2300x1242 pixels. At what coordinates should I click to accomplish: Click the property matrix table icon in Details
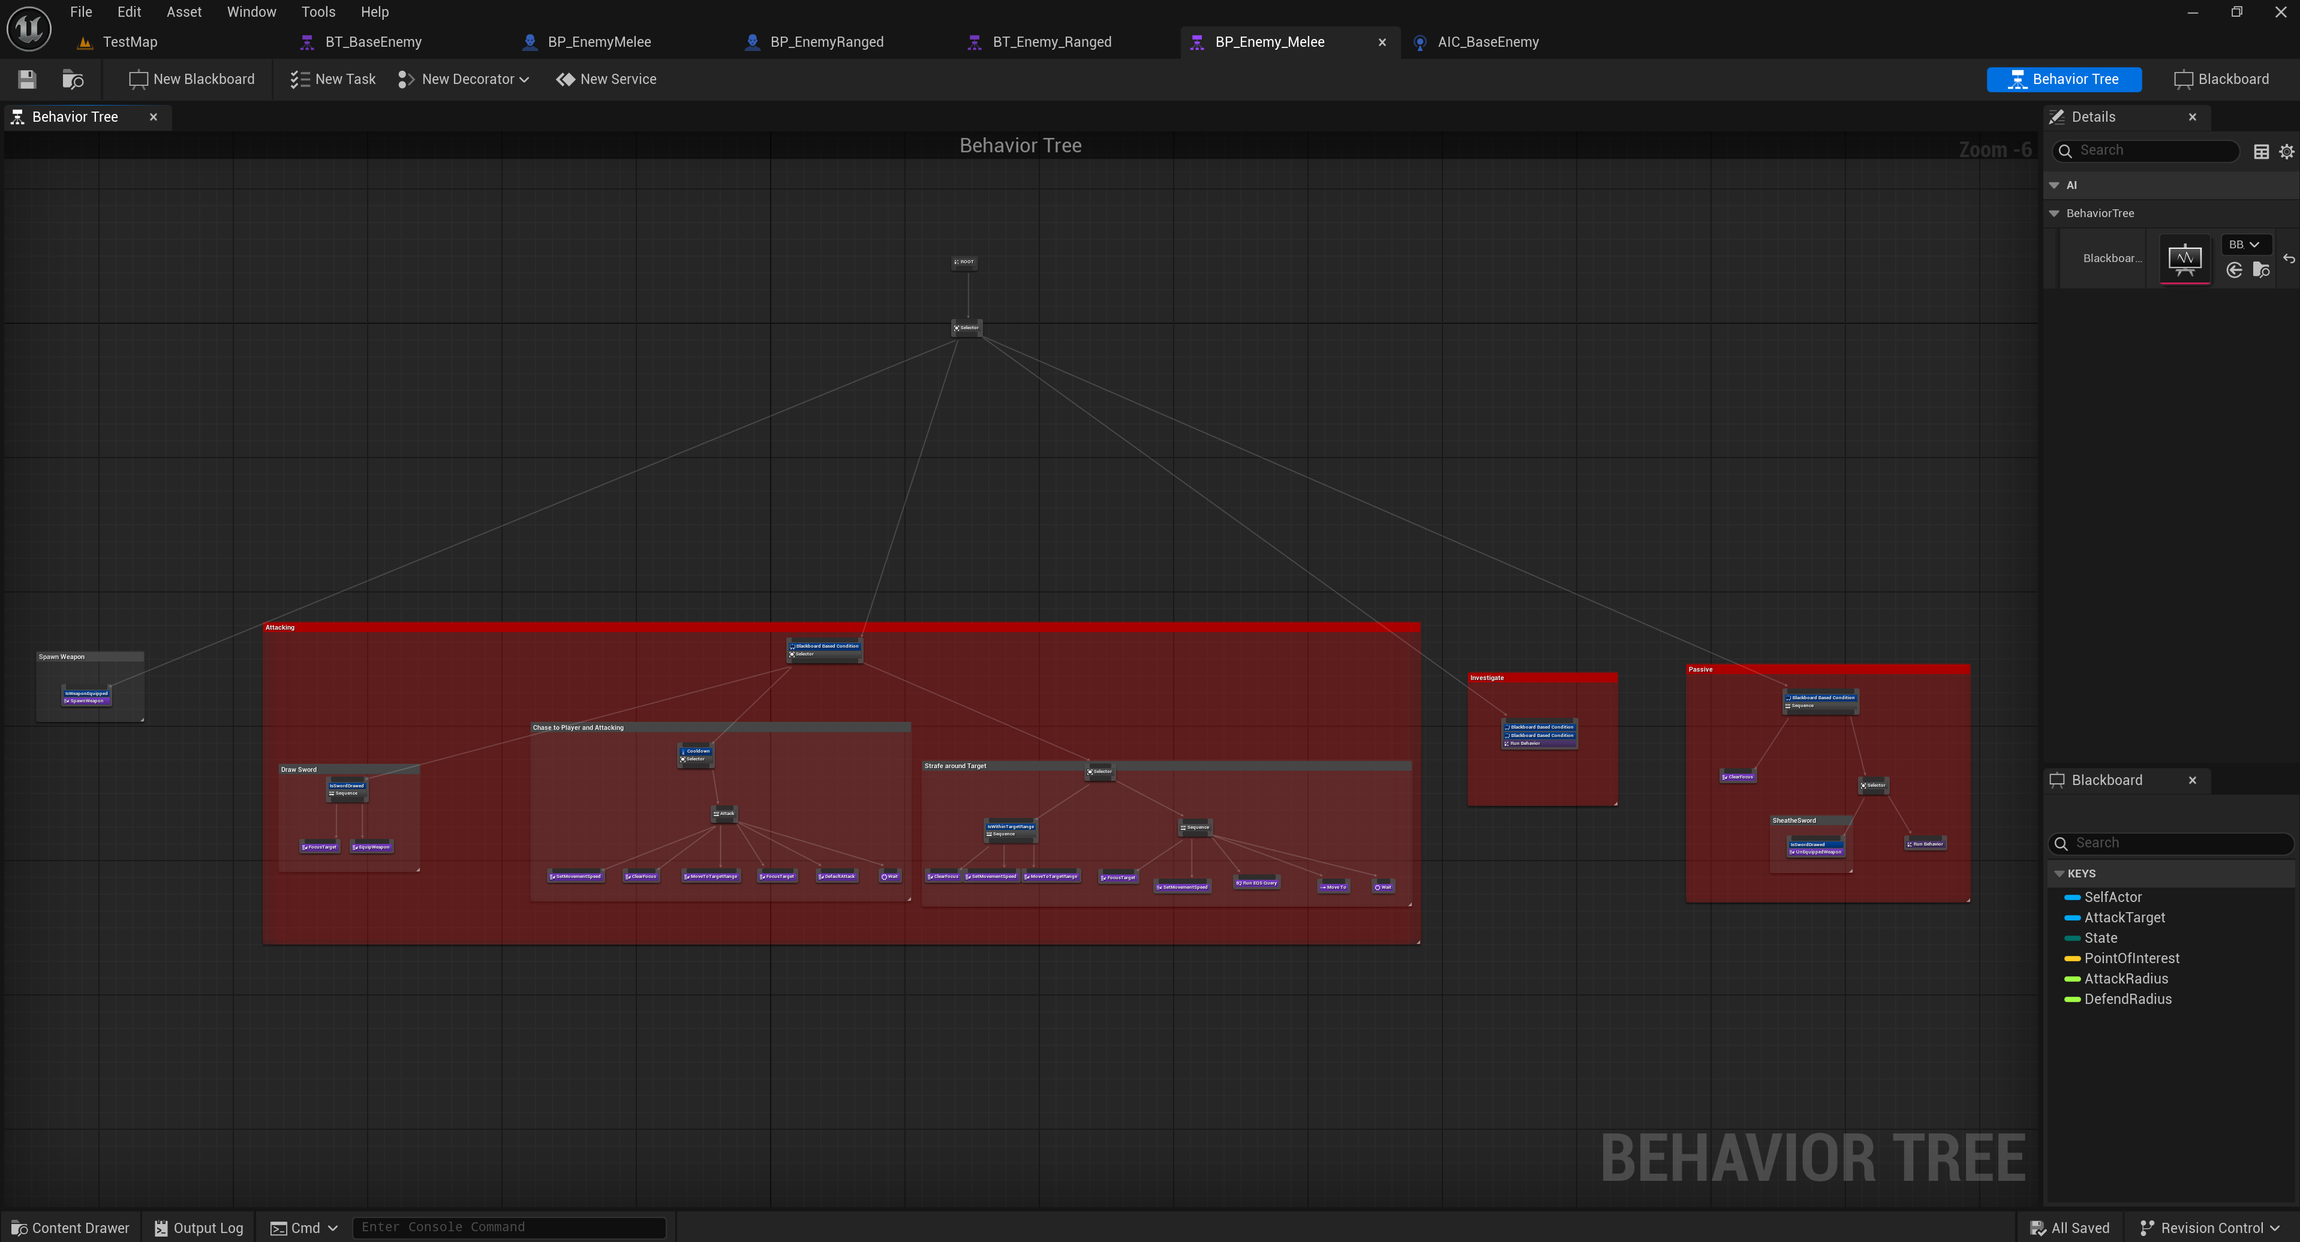click(x=2260, y=152)
